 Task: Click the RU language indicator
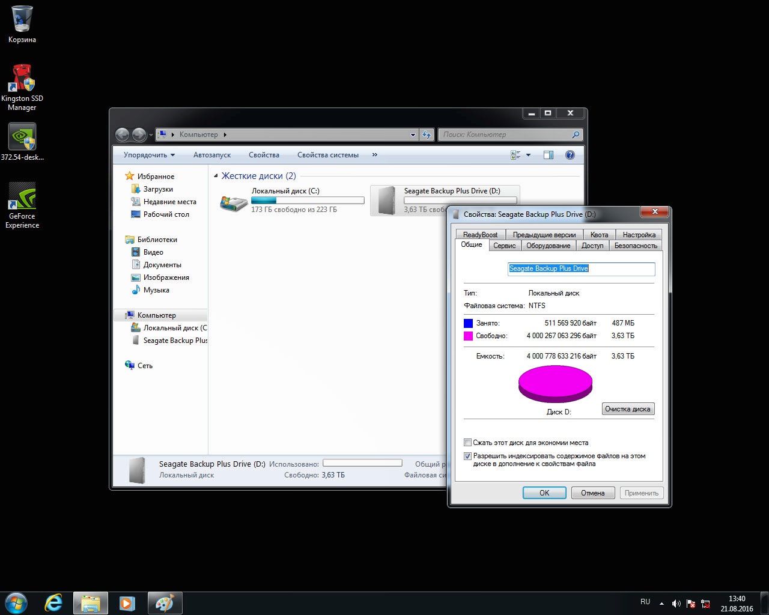click(645, 602)
